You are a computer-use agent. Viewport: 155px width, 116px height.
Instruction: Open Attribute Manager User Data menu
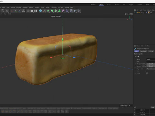147,46
